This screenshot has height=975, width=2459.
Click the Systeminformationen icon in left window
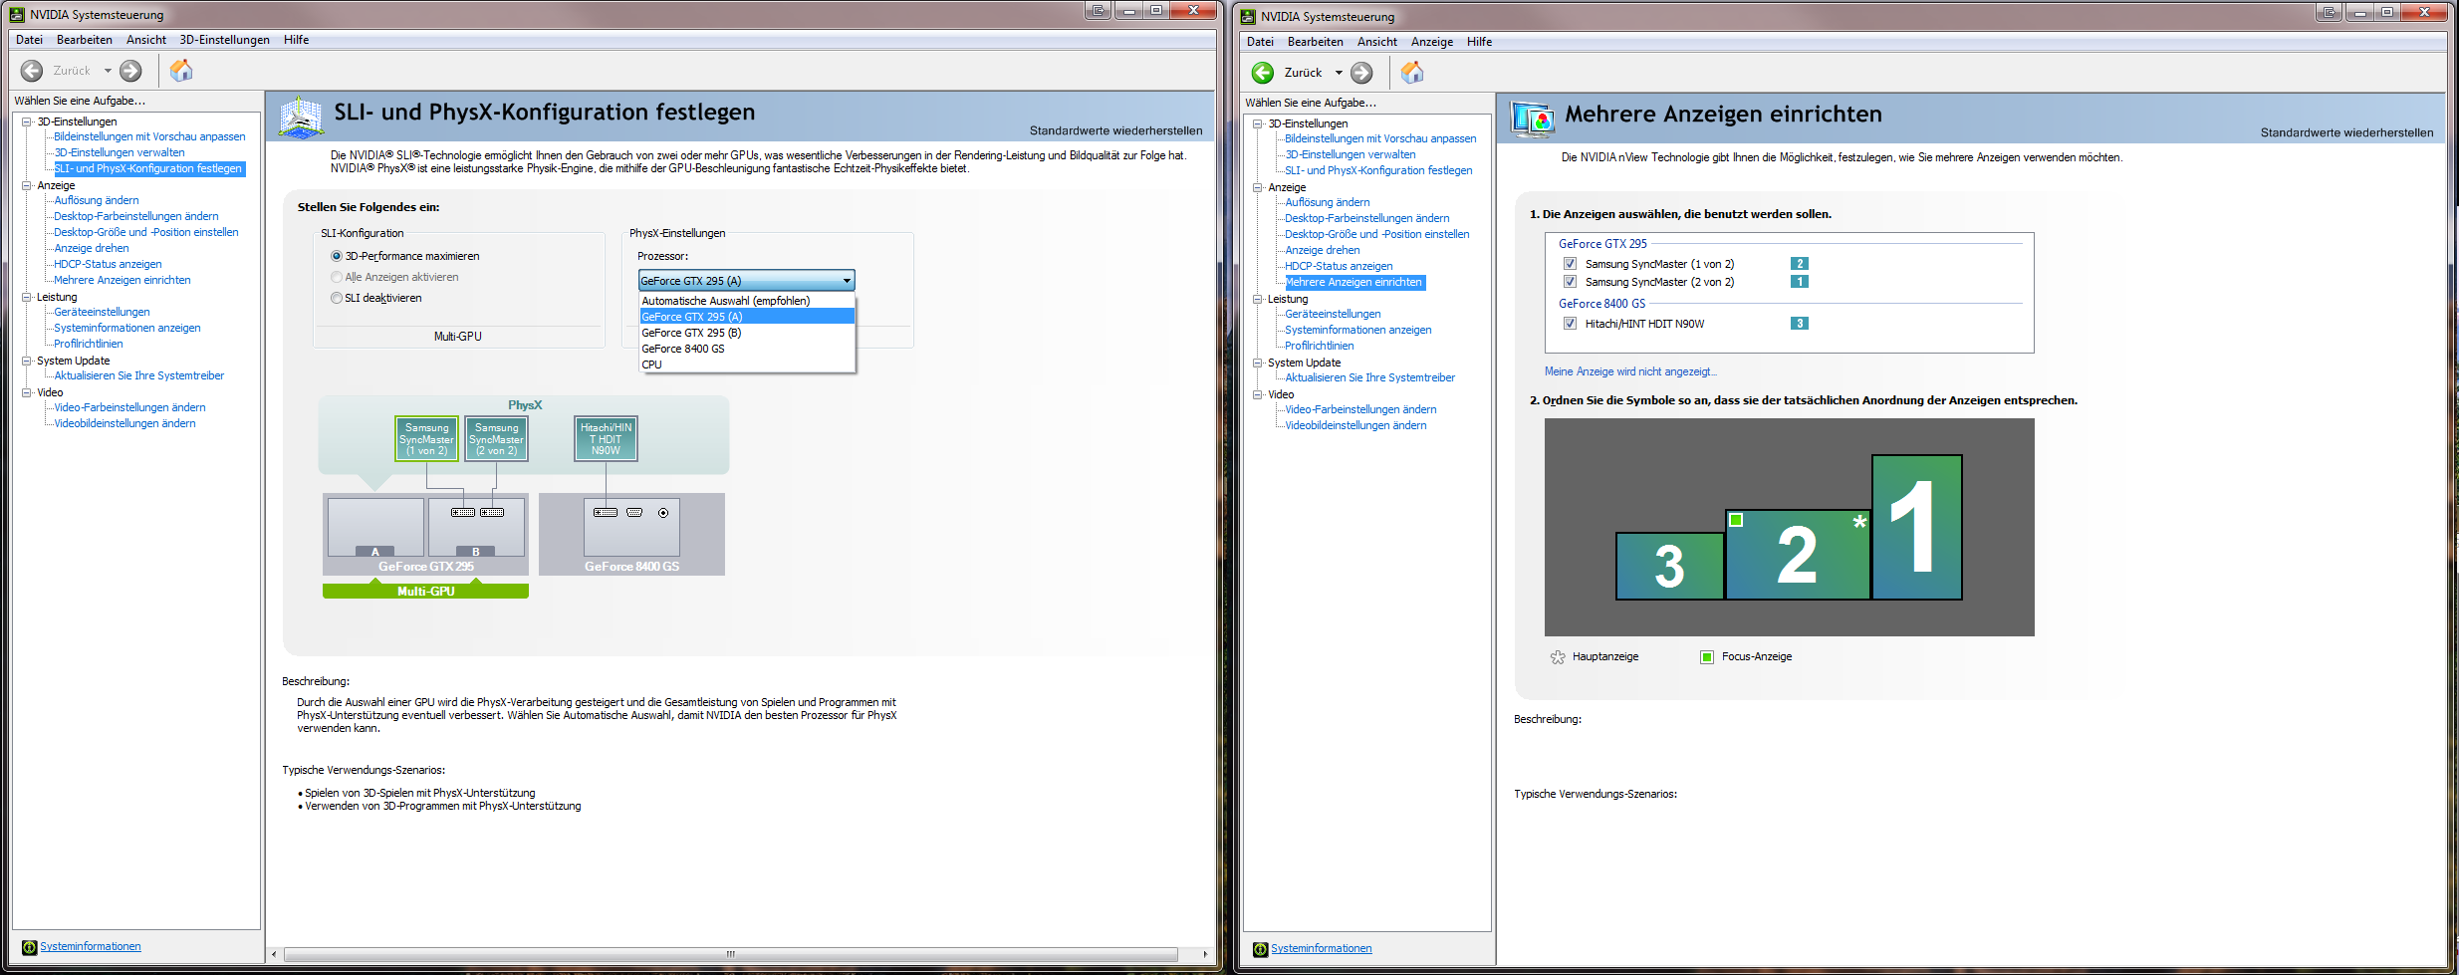29,947
